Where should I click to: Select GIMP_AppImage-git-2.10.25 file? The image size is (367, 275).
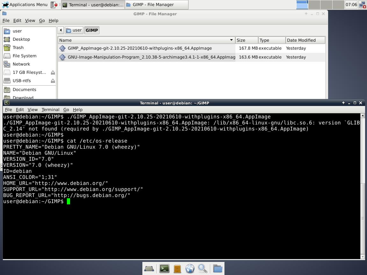tap(140, 48)
